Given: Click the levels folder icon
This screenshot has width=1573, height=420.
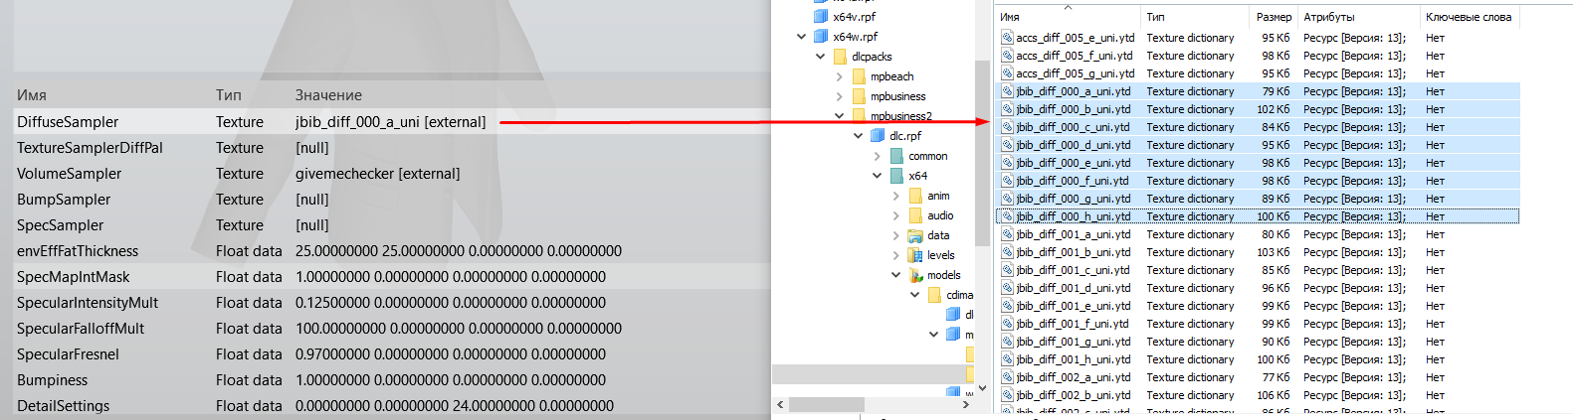Looking at the screenshot, I should (915, 255).
